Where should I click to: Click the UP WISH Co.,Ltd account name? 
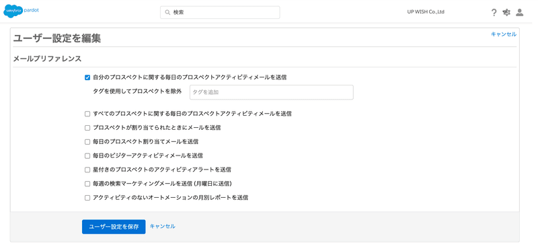click(x=426, y=11)
